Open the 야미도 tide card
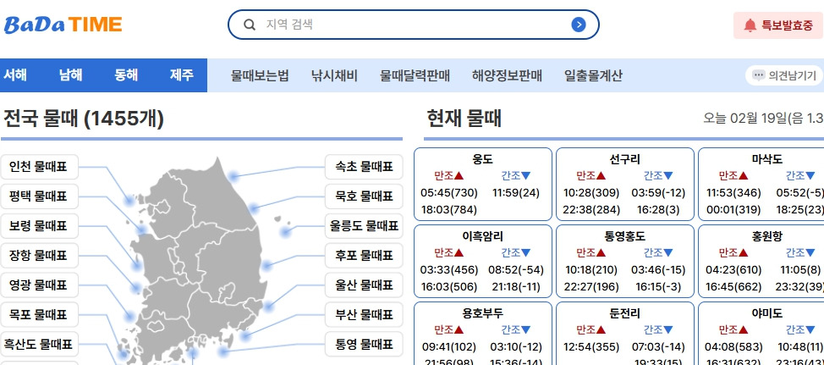The image size is (824, 365). [x=761, y=334]
